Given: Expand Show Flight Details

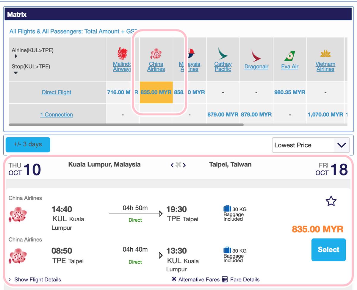Looking at the screenshot, I should (35, 280).
